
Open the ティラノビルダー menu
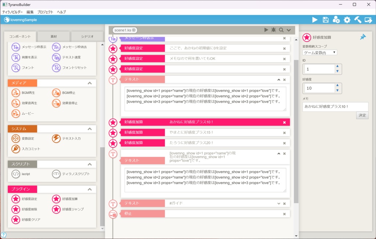(x=12, y=12)
